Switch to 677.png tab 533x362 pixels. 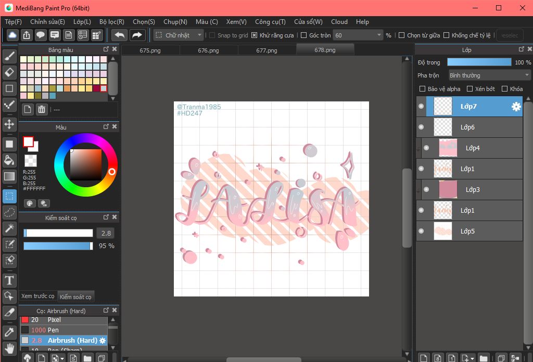[266, 50]
